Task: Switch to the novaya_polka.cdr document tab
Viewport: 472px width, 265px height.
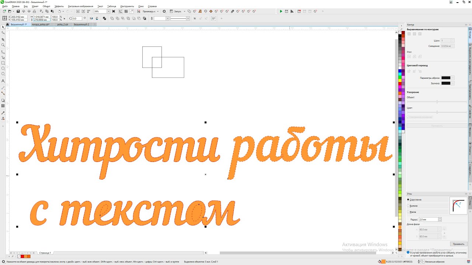Action: [x=41, y=24]
